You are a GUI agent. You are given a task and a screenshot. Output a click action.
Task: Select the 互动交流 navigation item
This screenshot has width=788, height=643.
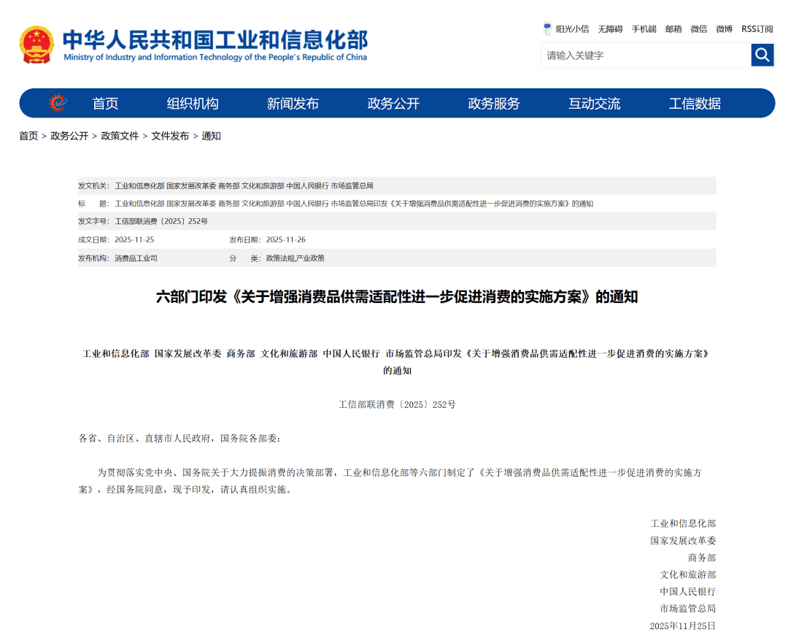tap(595, 104)
